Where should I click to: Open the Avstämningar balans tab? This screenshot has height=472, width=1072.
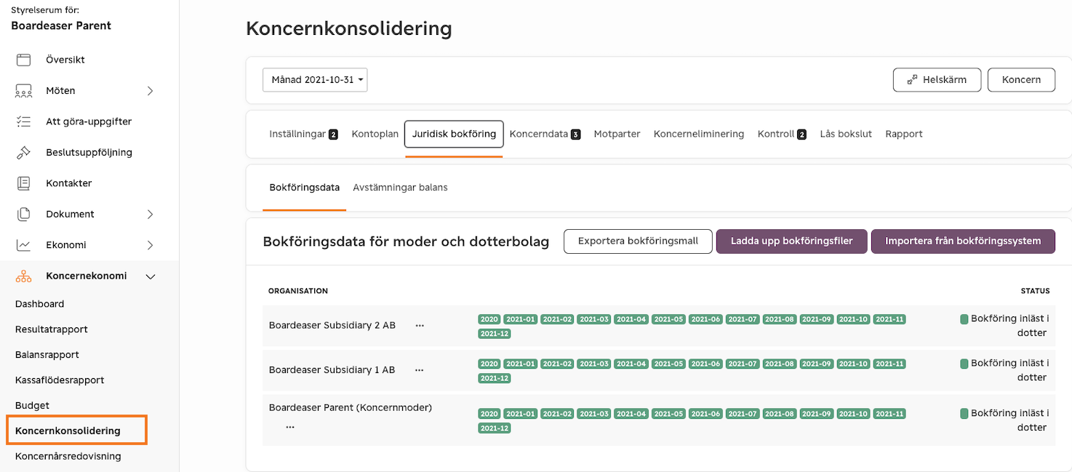400,188
